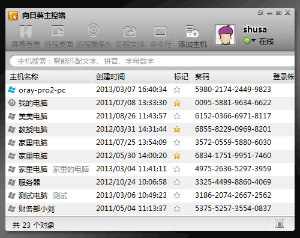Viewport: 300px width, 238px height.
Task: Click Windows icon of oray-pro2-pc host
Action: (x=11, y=90)
